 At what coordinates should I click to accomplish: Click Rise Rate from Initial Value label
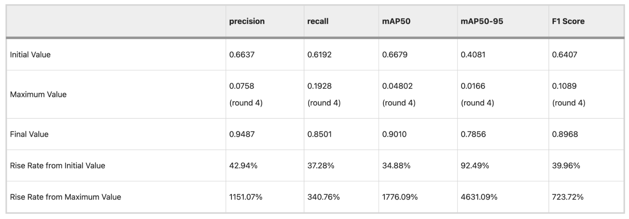tap(58, 165)
